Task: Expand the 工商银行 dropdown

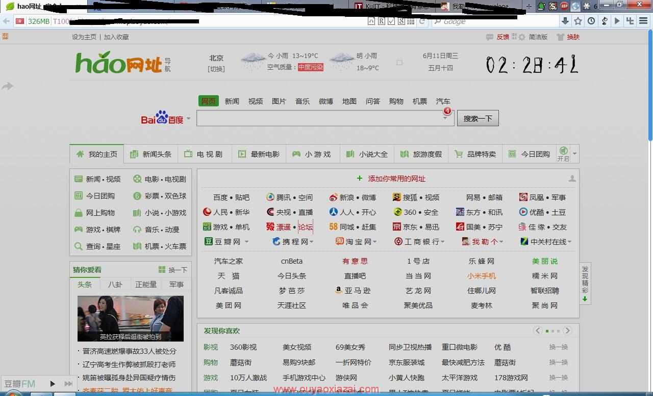Action: pos(442,242)
